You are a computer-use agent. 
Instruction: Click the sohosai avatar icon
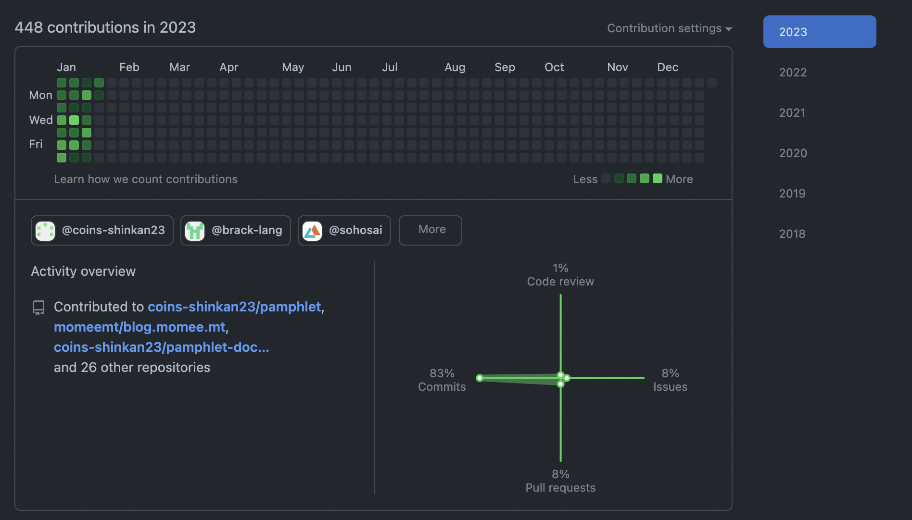312,231
